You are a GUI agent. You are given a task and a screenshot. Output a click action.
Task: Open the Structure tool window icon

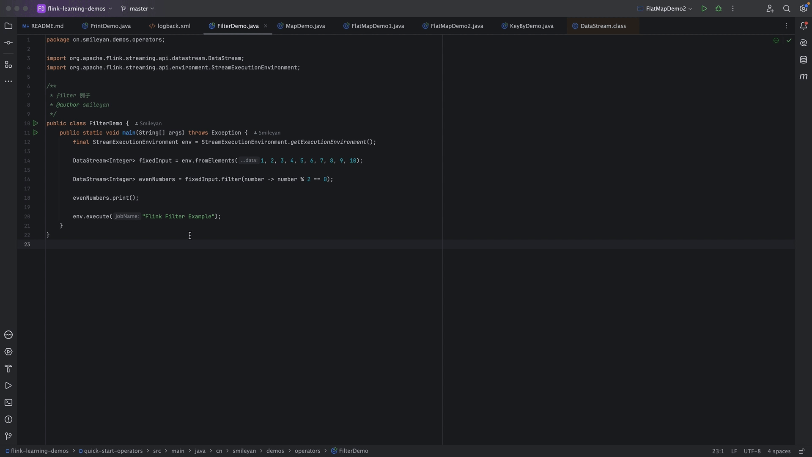pos(8,64)
